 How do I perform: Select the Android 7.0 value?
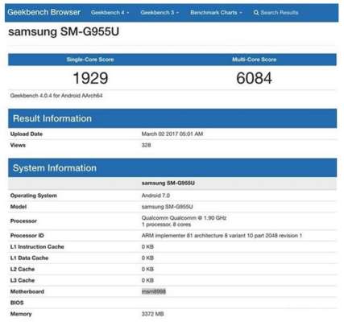point(155,196)
